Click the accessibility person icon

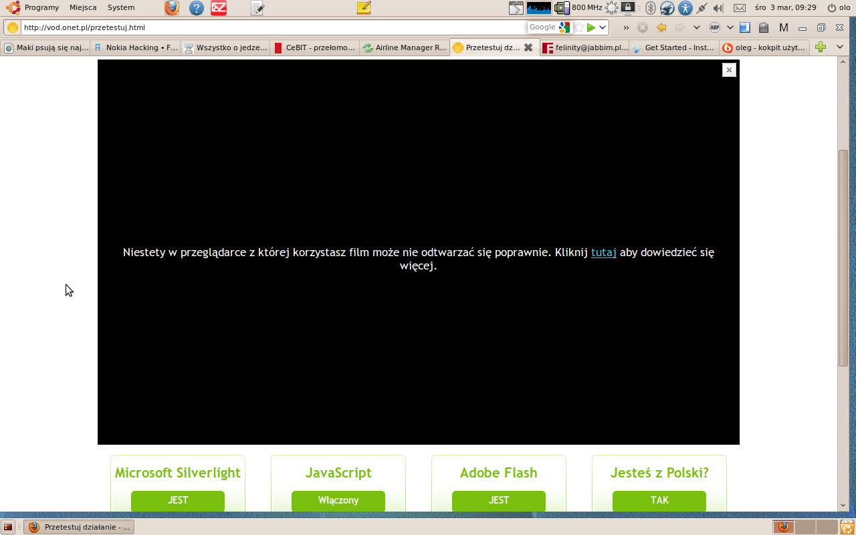pos(685,8)
